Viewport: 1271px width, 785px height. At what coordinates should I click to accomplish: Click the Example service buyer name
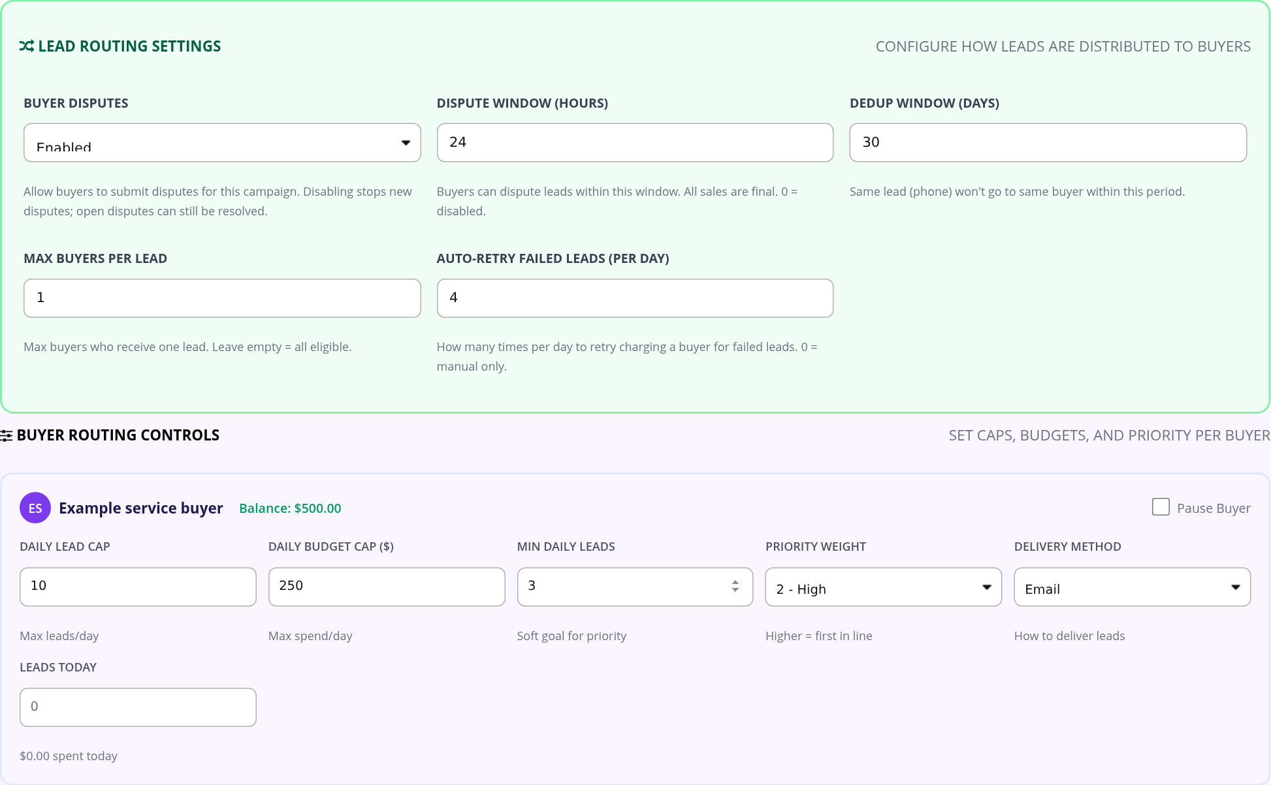pyautogui.click(x=141, y=508)
